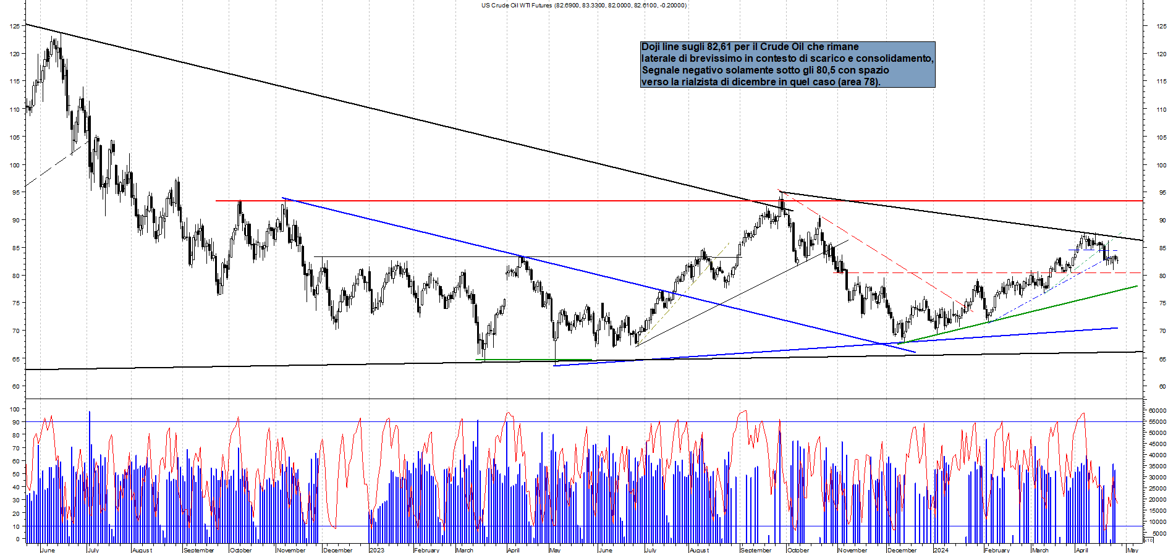Click the November 2023 label on time axis
Image resolution: width=1168 pixels, height=553 pixels.
coord(852,550)
